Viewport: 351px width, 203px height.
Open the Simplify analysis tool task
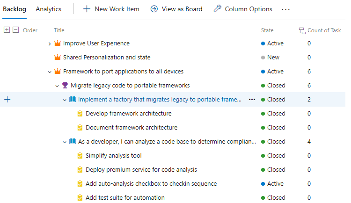coord(114,156)
